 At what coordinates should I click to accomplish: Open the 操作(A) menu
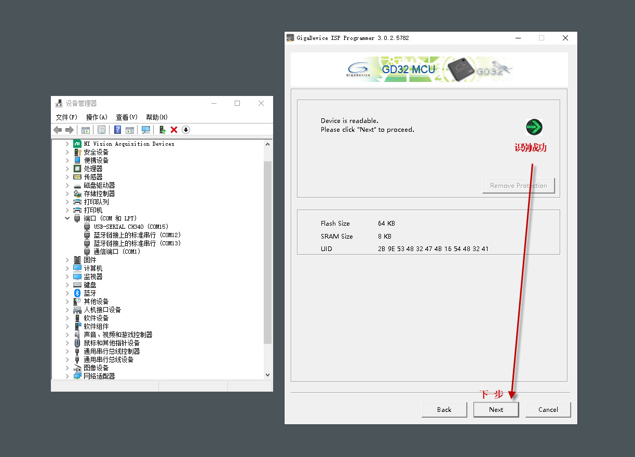coord(97,117)
